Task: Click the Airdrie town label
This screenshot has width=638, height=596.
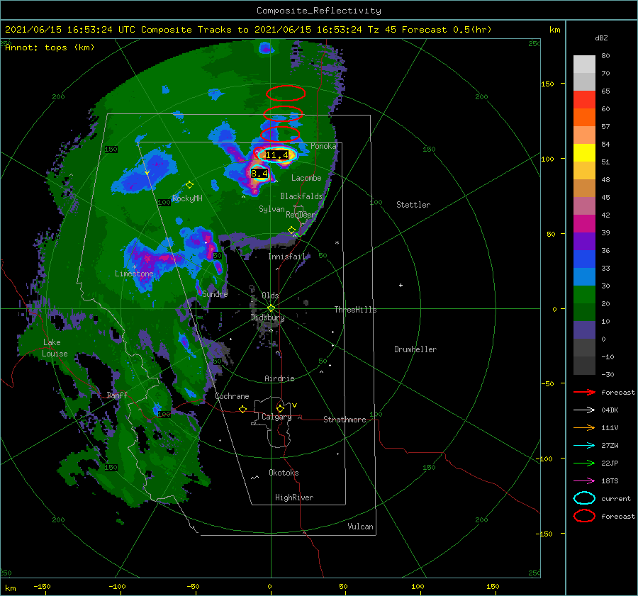Action: 279,378
